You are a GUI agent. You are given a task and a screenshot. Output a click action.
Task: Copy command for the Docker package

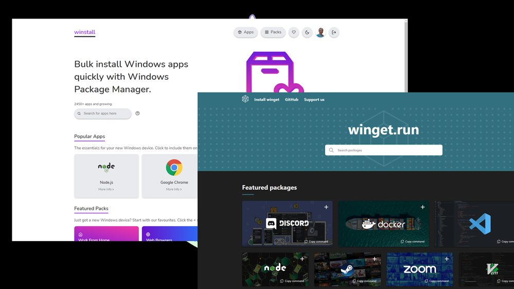pyautogui.click(x=412, y=242)
